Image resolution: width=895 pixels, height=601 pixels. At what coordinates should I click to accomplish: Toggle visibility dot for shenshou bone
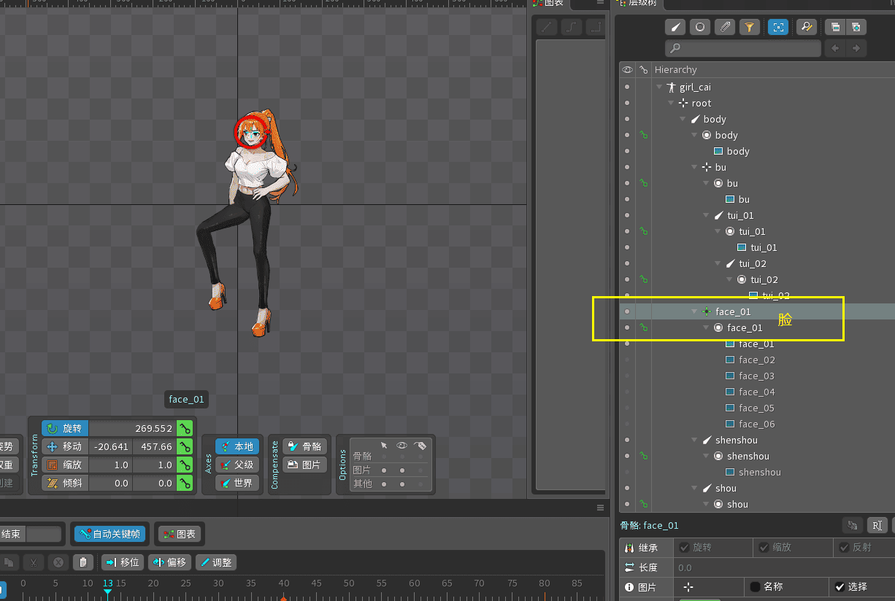tap(627, 440)
